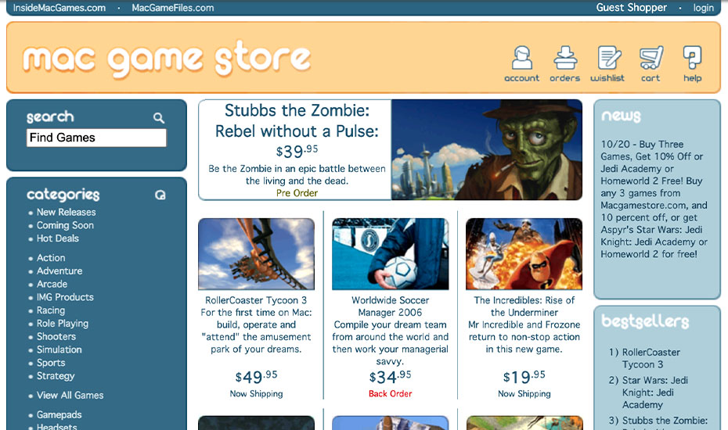This screenshot has height=430, width=728.
Task: Select View All Games link
Action: 70,396
